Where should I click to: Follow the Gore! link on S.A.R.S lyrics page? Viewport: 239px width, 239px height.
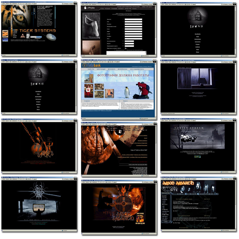(x=146, y=138)
